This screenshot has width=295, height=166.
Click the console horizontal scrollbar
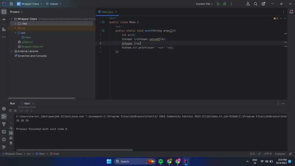74,150
